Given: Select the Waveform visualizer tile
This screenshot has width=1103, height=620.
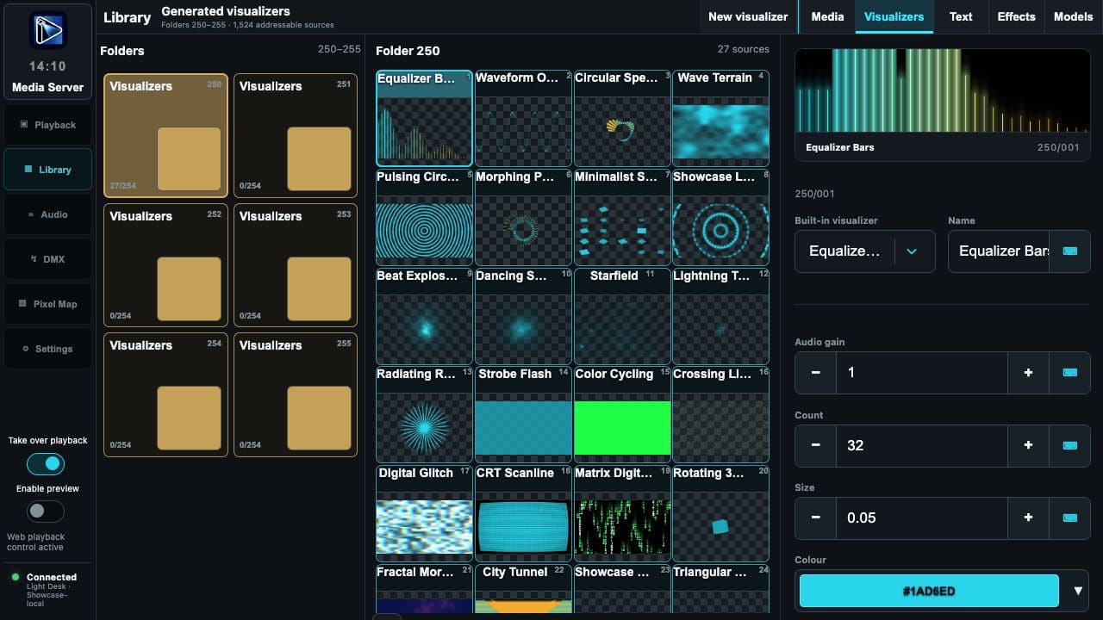Looking at the screenshot, I should pyautogui.click(x=523, y=118).
